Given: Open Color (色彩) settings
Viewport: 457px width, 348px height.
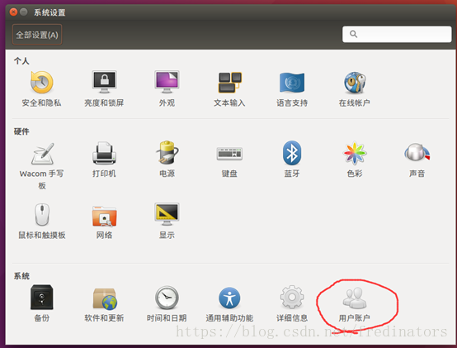Looking at the screenshot, I should coord(355,160).
